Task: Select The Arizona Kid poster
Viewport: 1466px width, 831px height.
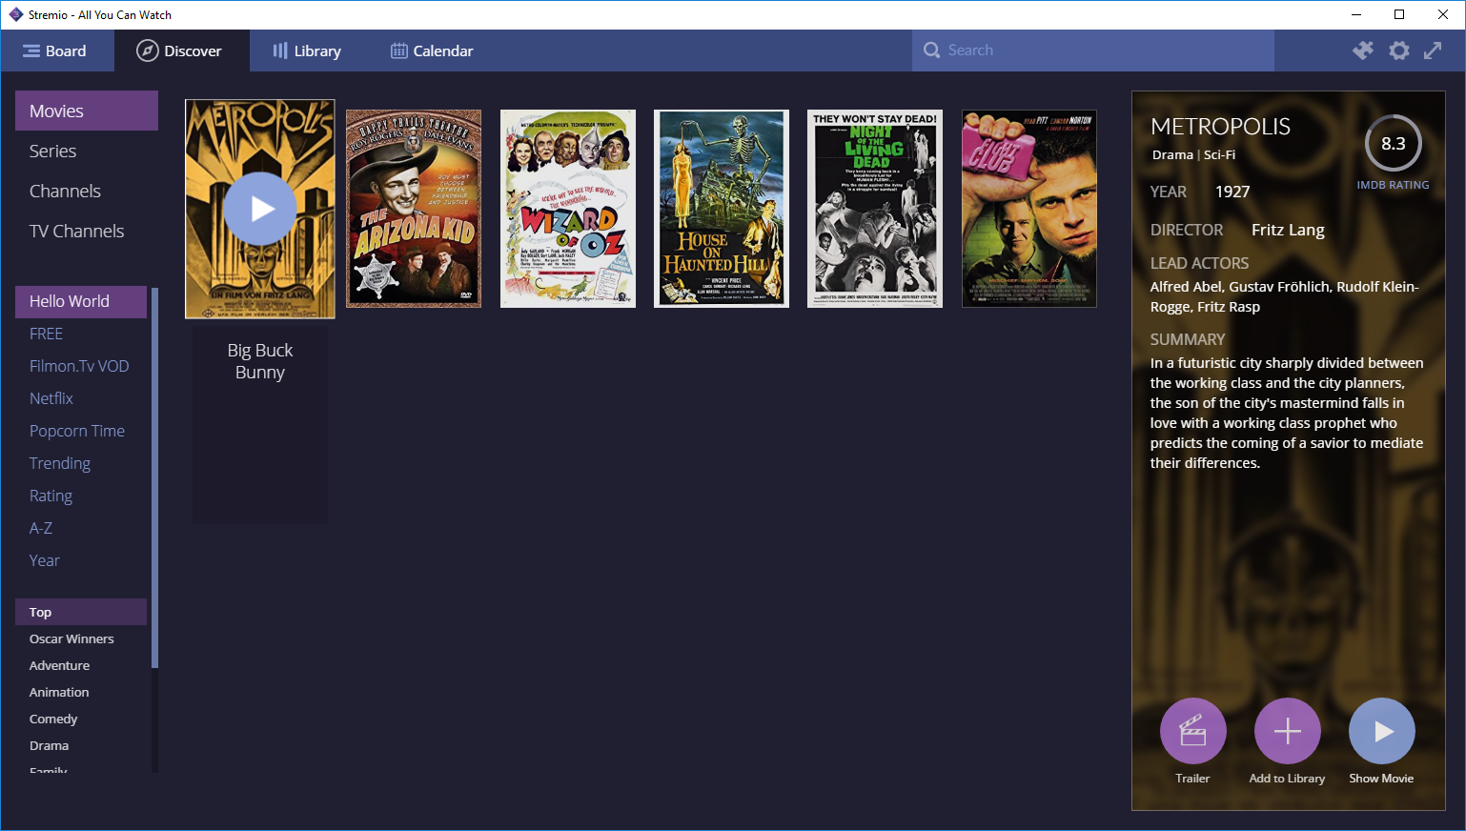Action: (414, 209)
